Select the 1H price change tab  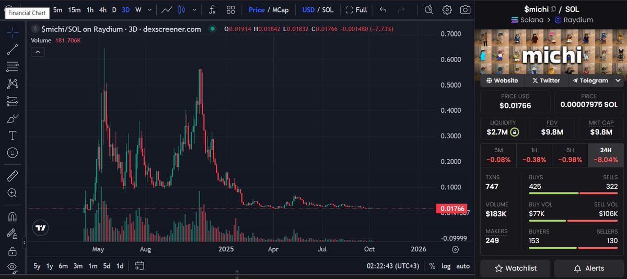pos(534,155)
